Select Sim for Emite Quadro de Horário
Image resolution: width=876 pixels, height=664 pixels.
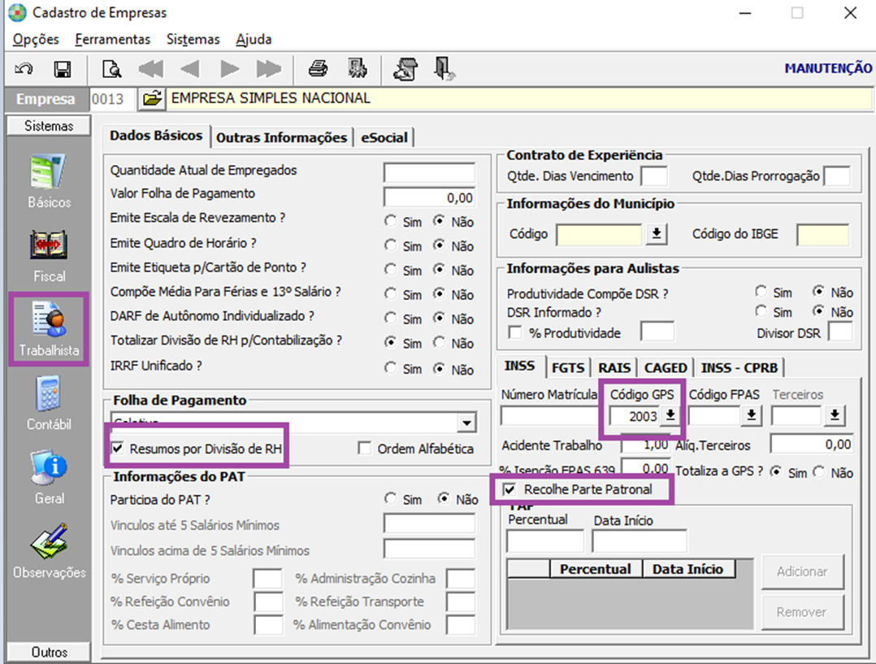coord(391,245)
